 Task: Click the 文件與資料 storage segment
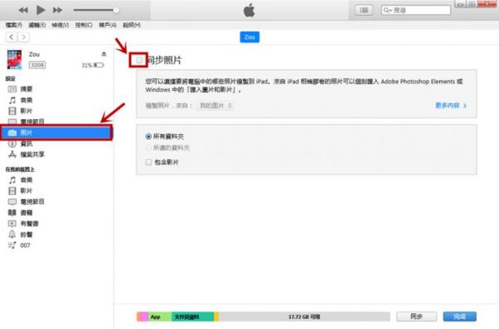(x=192, y=317)
